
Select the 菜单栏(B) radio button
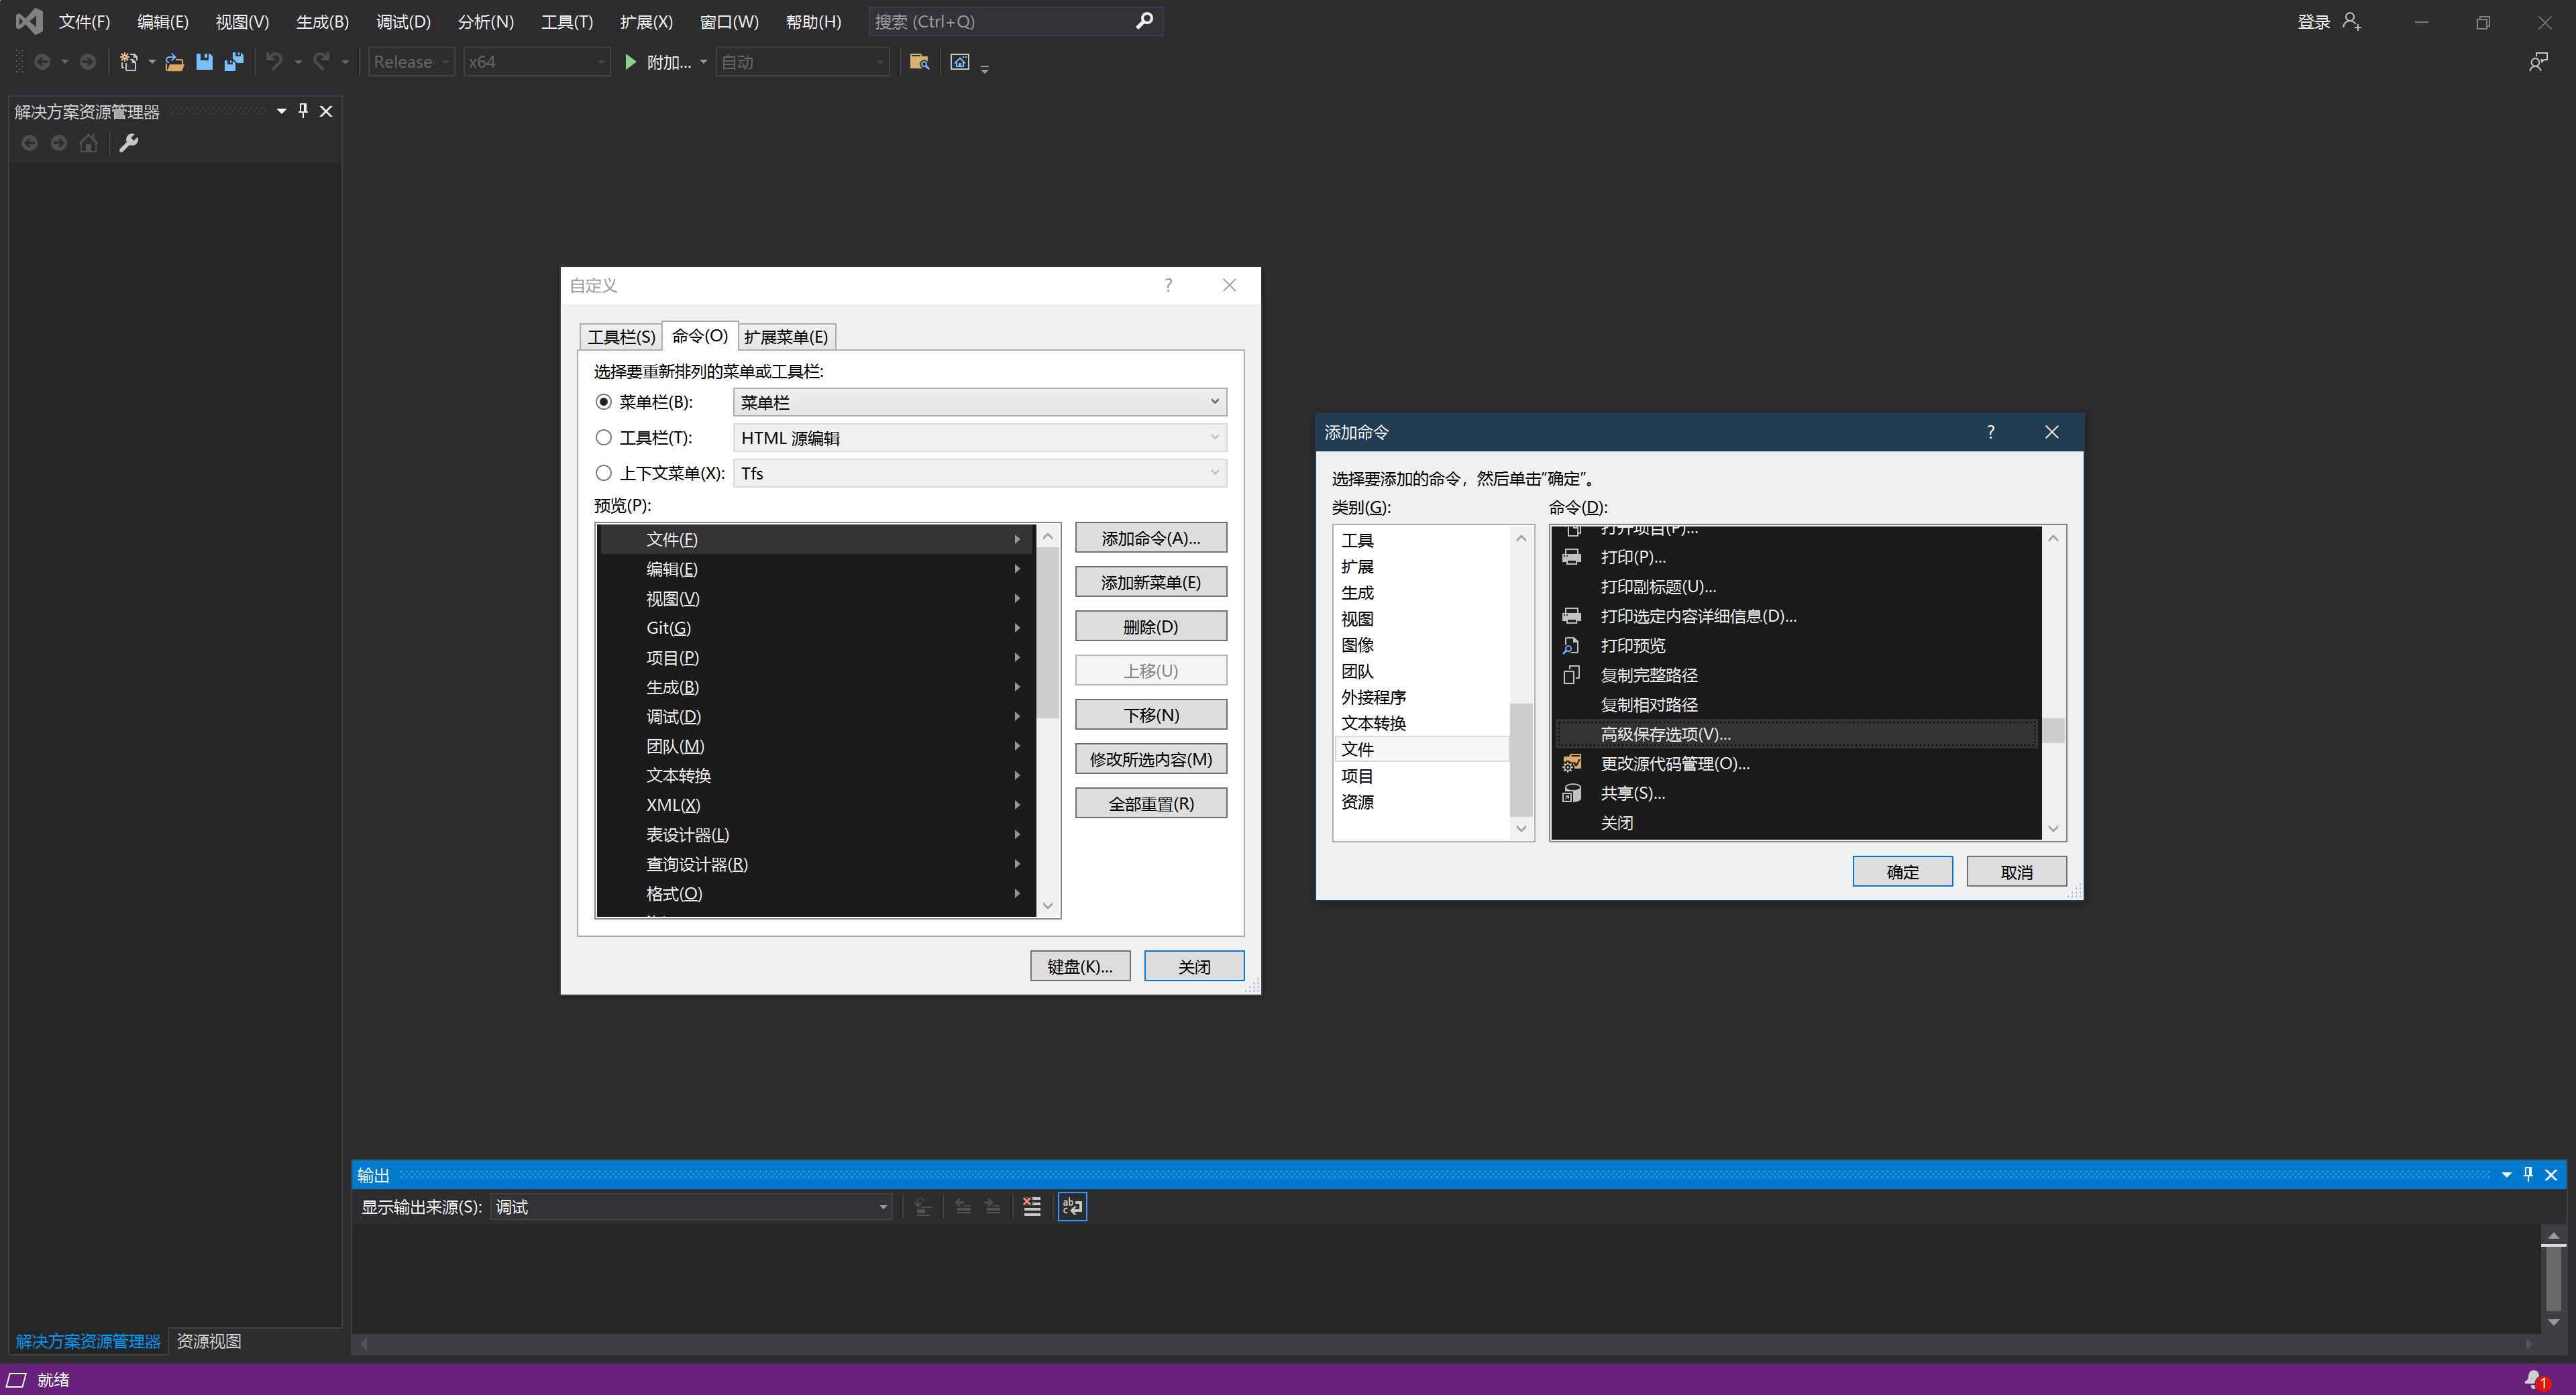[x=604, y=402]
